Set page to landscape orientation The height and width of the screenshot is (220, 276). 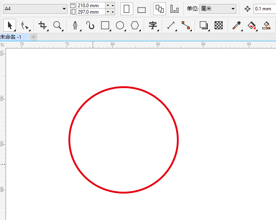(142, 10)
